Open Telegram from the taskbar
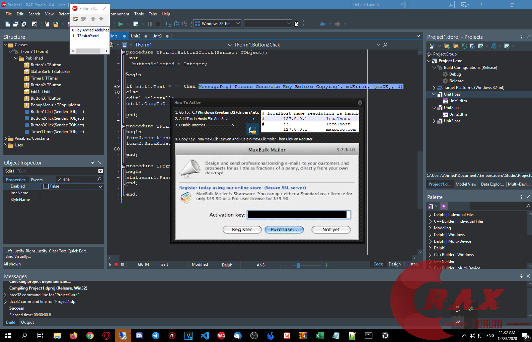 point(156,335)
